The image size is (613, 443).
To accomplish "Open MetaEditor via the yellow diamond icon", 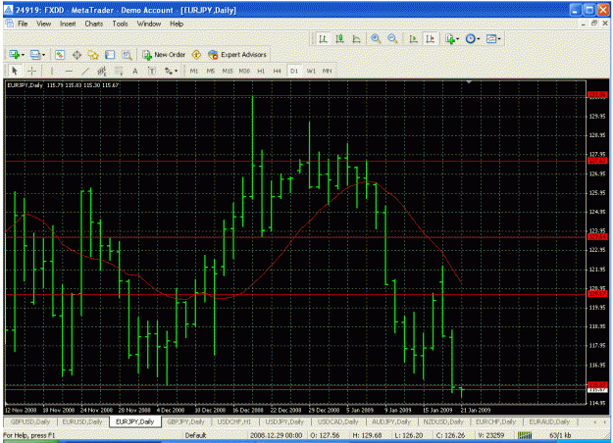I will [196, 55].
